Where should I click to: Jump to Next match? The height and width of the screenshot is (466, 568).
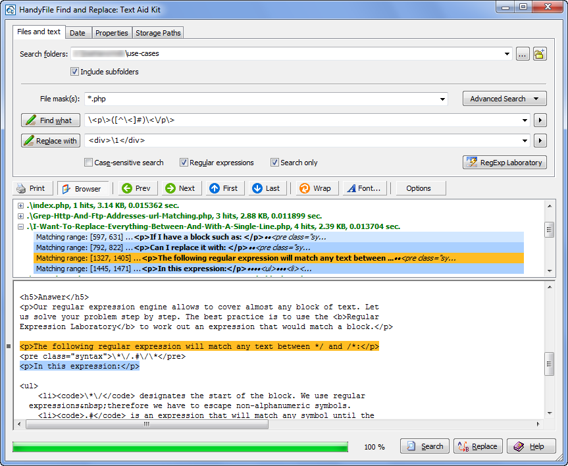(181, 188)
